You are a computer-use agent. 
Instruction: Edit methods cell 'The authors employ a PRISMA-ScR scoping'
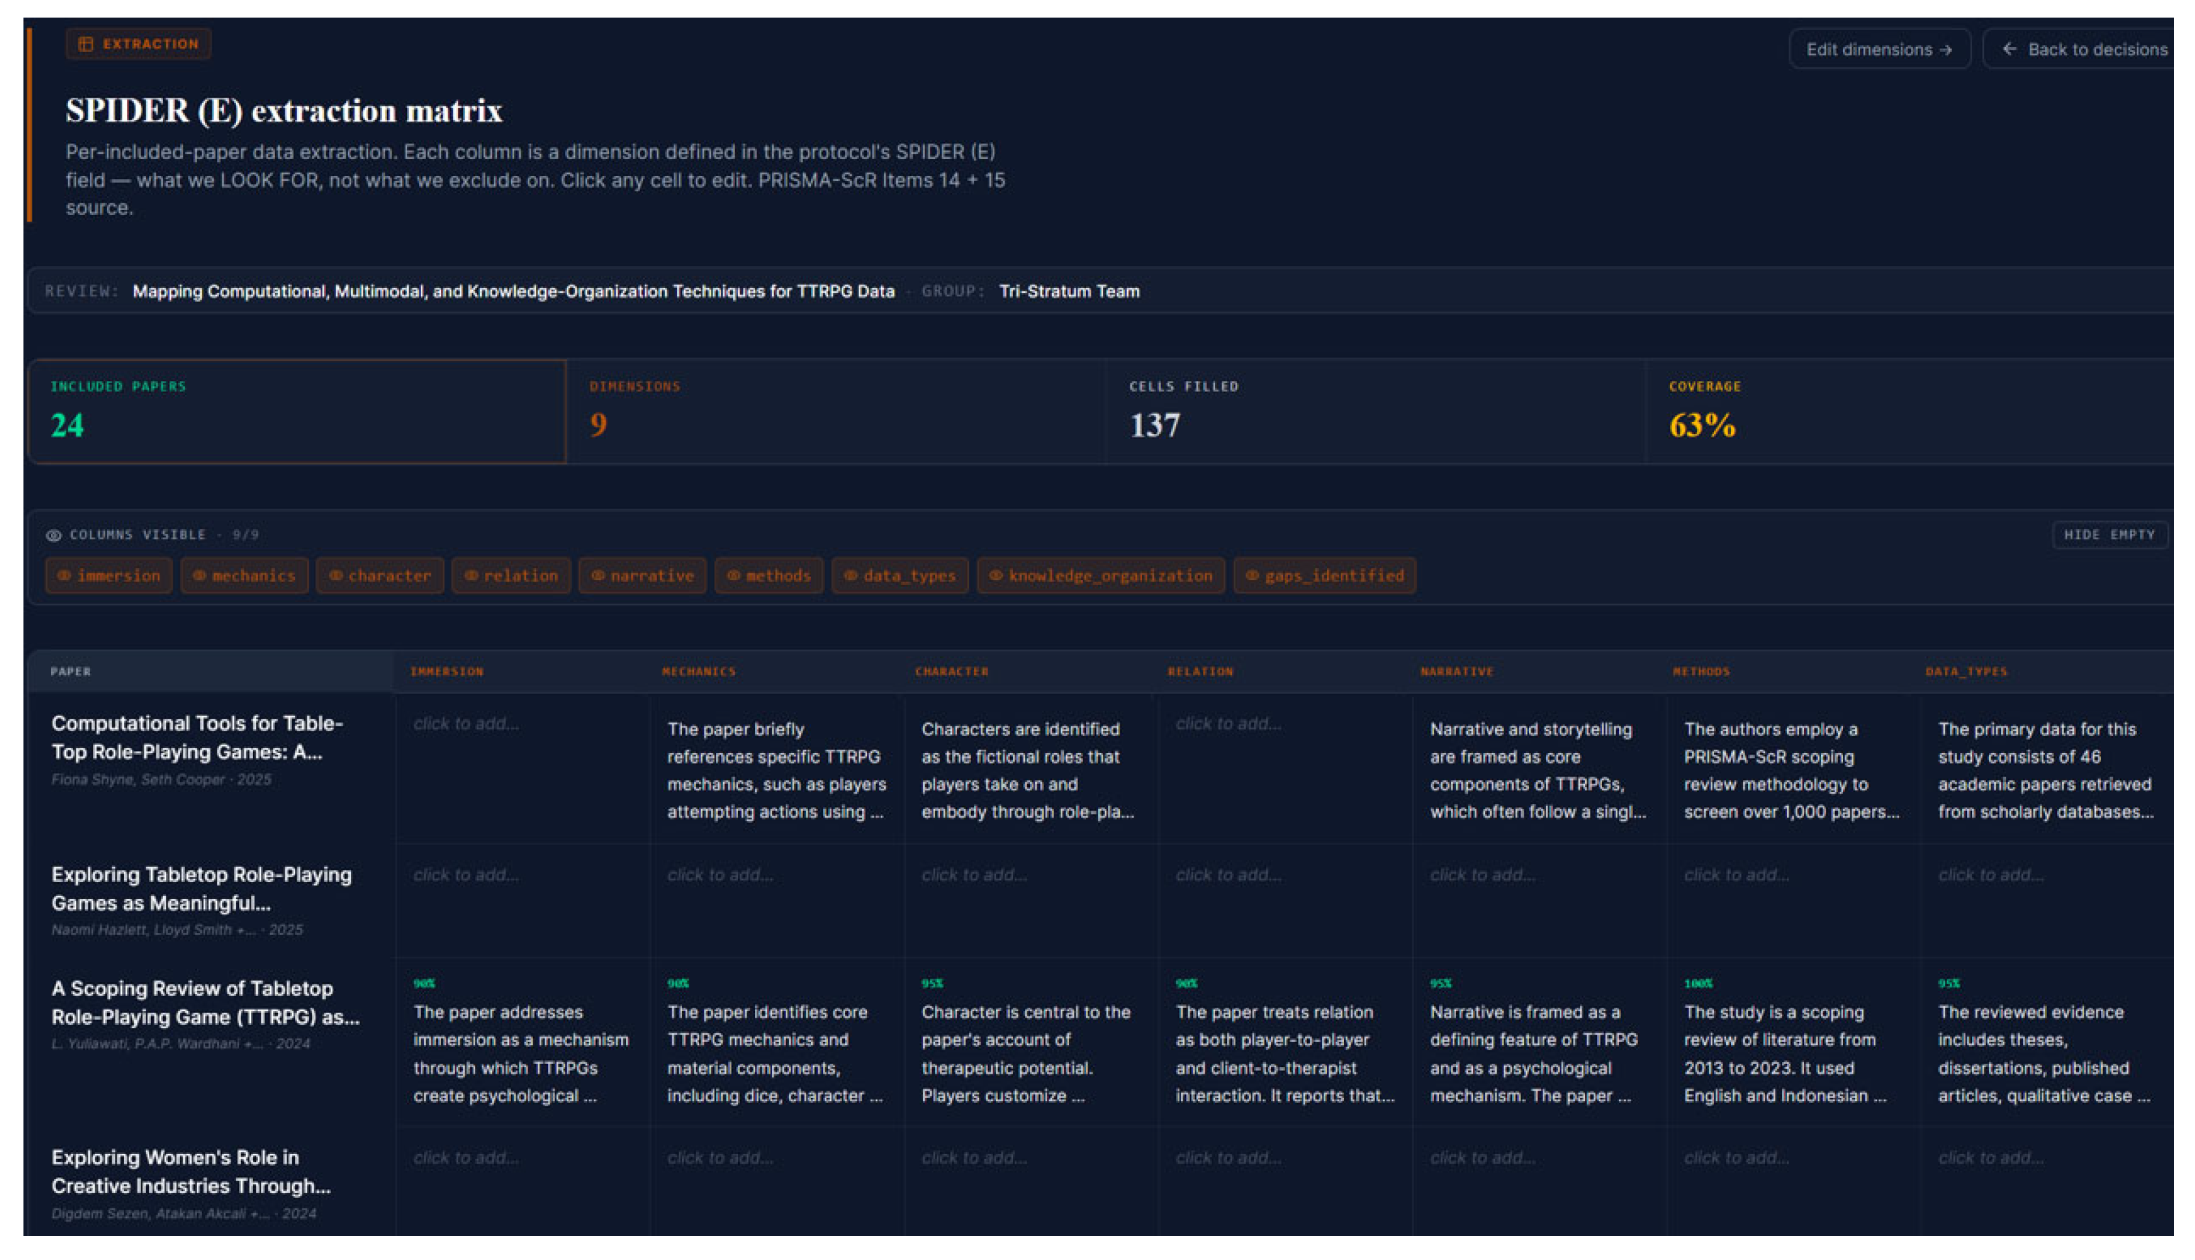(x=1792, y=770)
